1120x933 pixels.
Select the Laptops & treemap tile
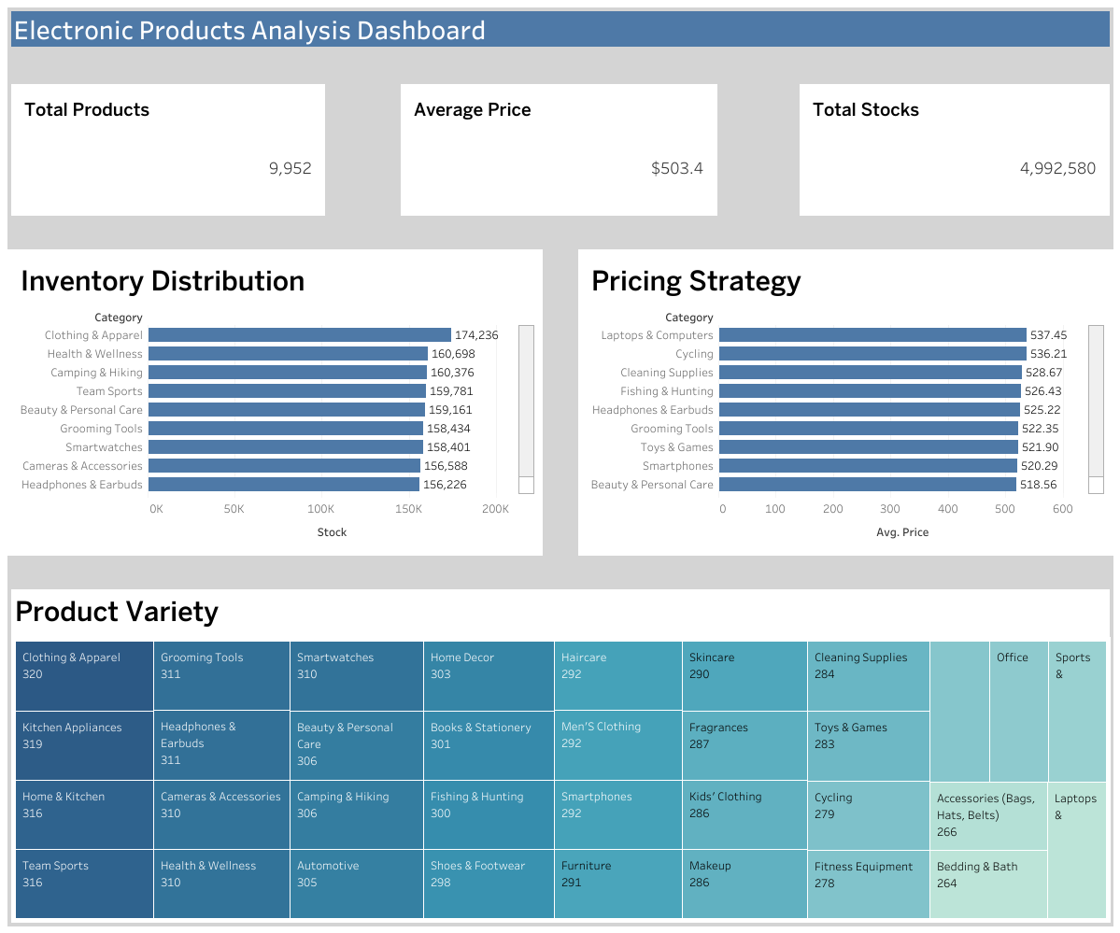[x=1077, y=850]
